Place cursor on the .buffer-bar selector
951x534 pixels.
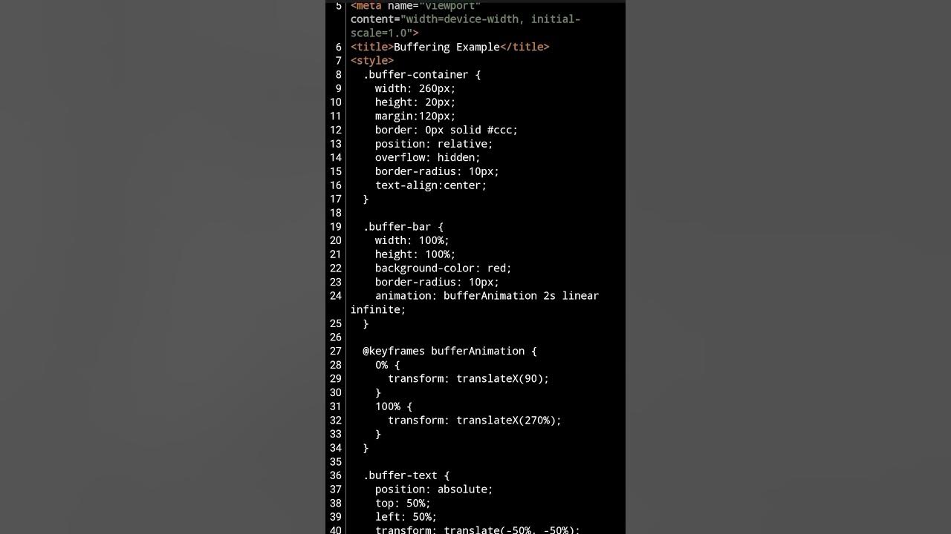point(403,227)
